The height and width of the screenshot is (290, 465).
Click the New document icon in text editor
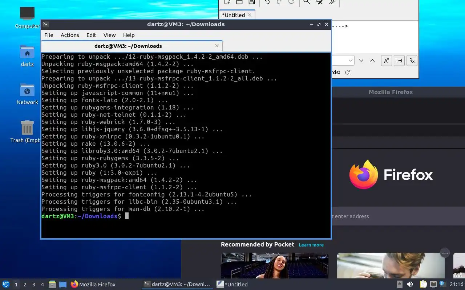[x=227, y=2]
